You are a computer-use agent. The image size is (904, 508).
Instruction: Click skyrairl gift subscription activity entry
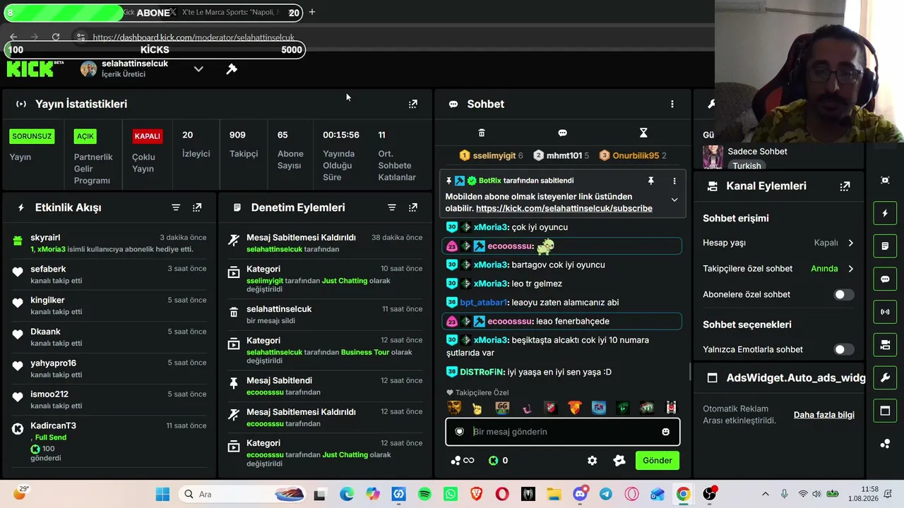(110, 243)
